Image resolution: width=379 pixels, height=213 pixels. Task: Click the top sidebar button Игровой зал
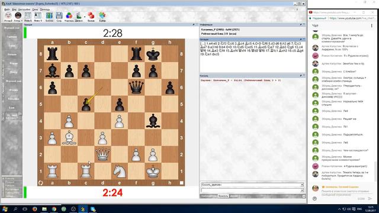[x=12, y=28]
